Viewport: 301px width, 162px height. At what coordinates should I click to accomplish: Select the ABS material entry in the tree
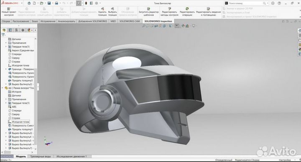[12, 106]
